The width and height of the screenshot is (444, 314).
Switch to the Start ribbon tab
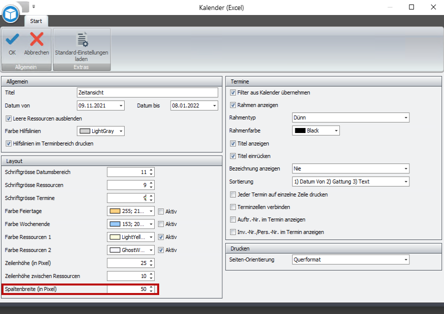36,21
